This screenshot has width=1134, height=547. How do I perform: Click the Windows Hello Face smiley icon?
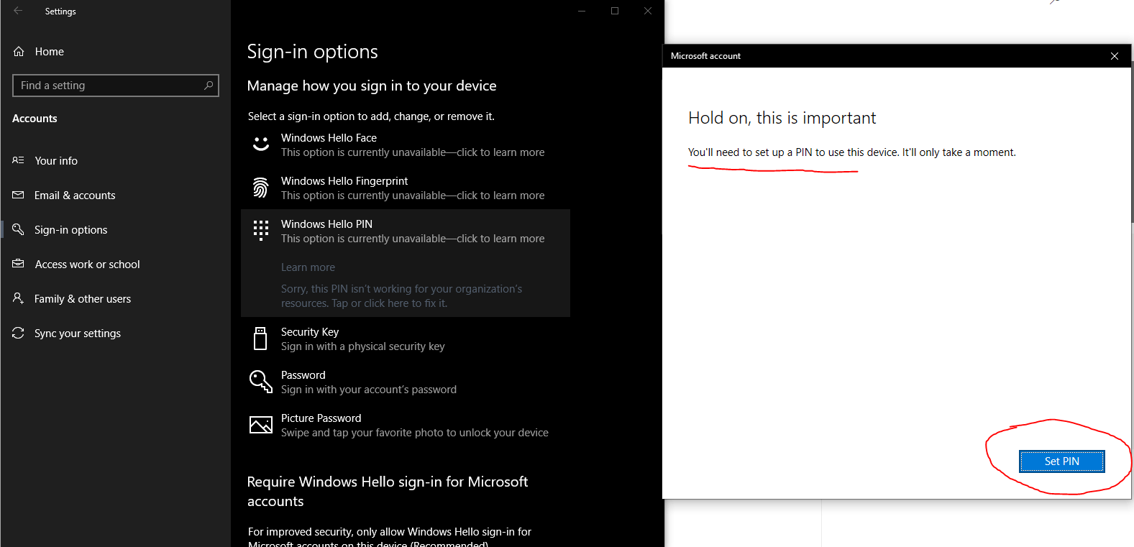coord(261,144)
